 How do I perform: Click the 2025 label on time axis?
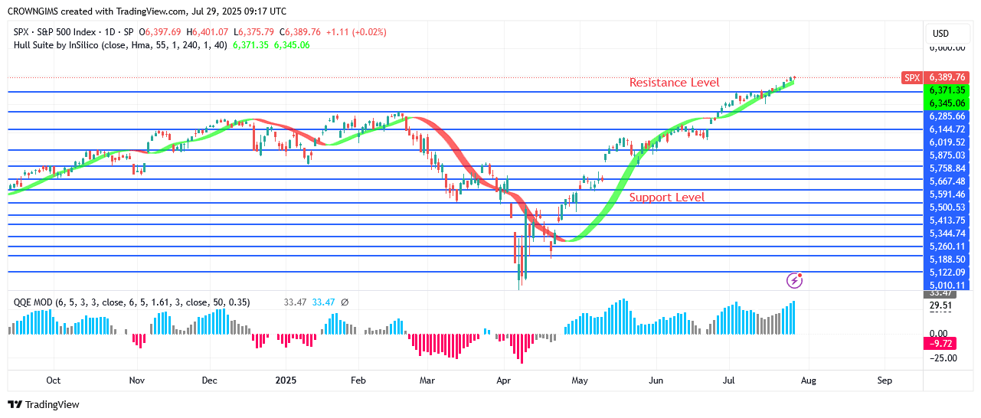[x=286, y=380]
